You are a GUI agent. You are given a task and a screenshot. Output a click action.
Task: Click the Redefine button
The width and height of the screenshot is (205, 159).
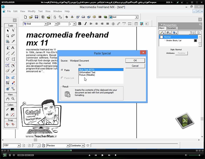[181, 53]
